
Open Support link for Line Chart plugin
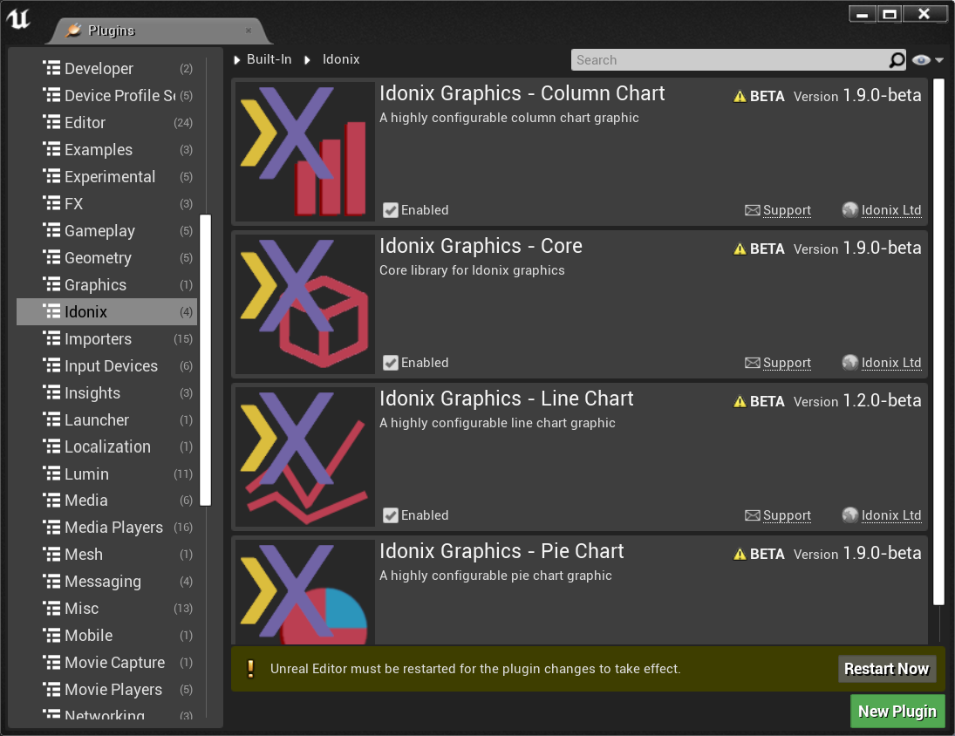[787, 515]
